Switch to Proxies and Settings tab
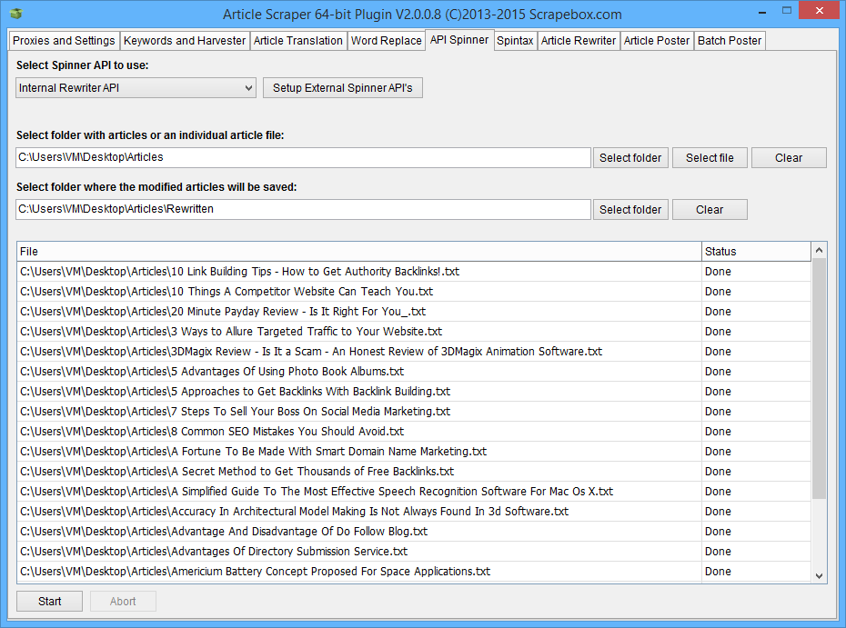 click(x=64, y=41)
